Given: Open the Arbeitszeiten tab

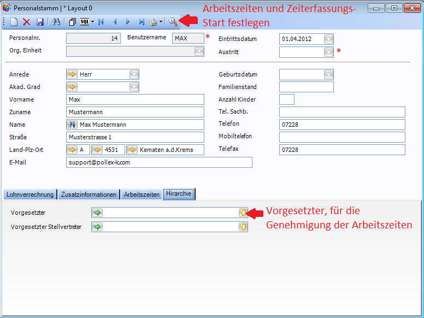Looking at the screenshot, I should pos(142,195).
